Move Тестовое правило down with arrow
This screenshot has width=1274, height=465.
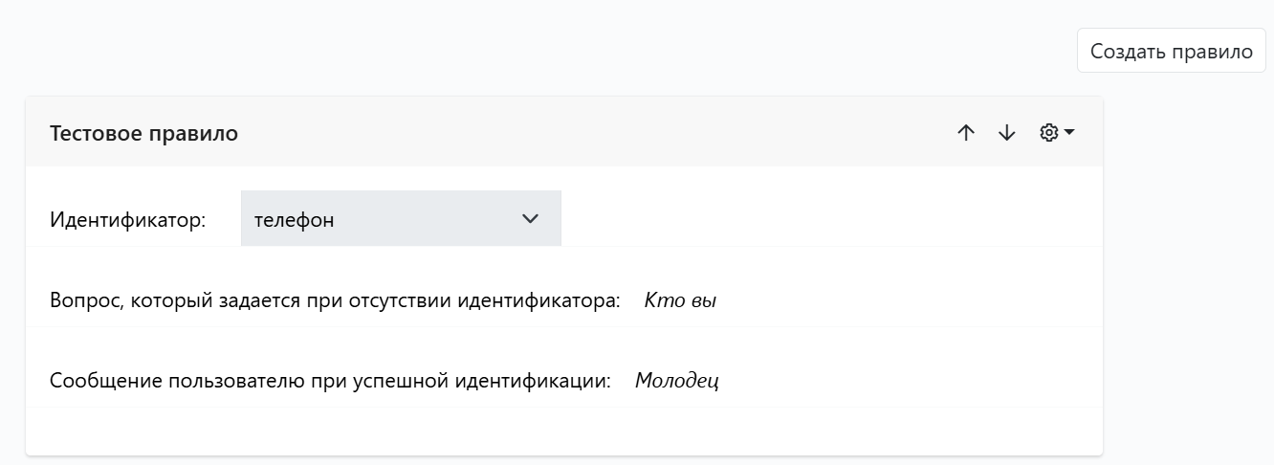coord(1007,133)
